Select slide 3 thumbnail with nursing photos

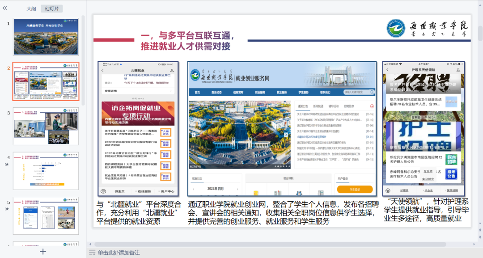coord(46,126)
